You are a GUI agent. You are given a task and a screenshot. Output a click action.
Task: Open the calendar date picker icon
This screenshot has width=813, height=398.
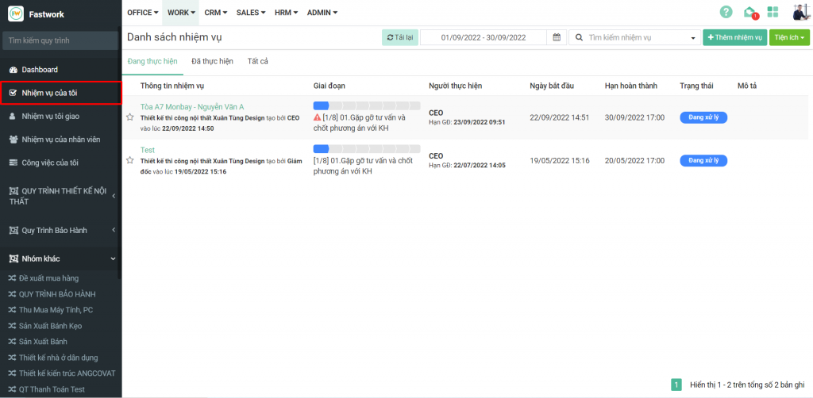tap(557, 37)
